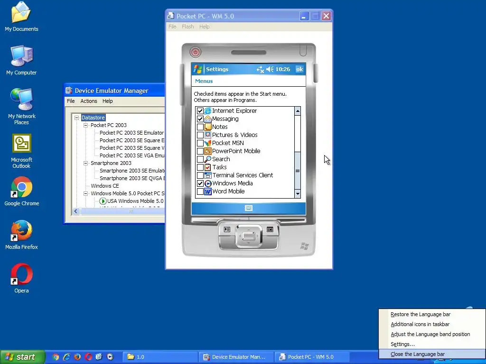Switch to 1.0 folder taskbar button
486x364 pixels.
click(159, 357)
